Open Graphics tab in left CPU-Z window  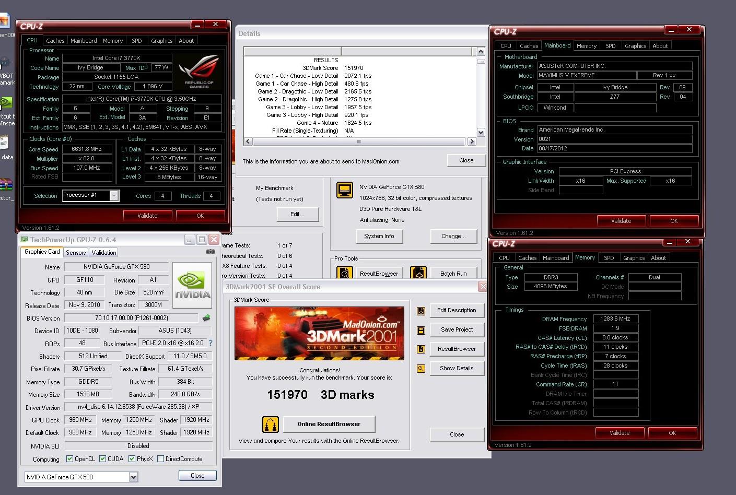click(x=161, y=41)
